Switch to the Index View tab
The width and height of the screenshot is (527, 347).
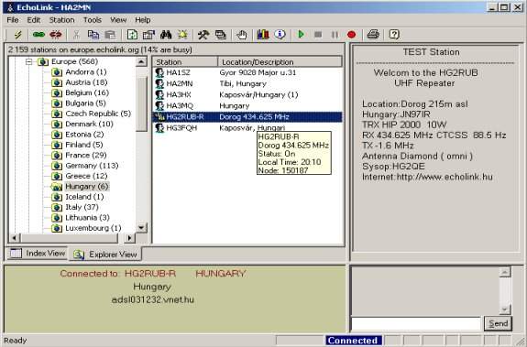pyautogui.click(x=37, y=254)
